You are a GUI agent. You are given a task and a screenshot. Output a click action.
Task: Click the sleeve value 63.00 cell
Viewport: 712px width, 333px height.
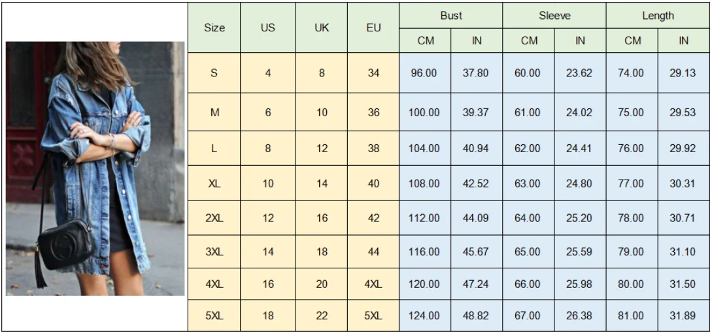click(528, 183)
